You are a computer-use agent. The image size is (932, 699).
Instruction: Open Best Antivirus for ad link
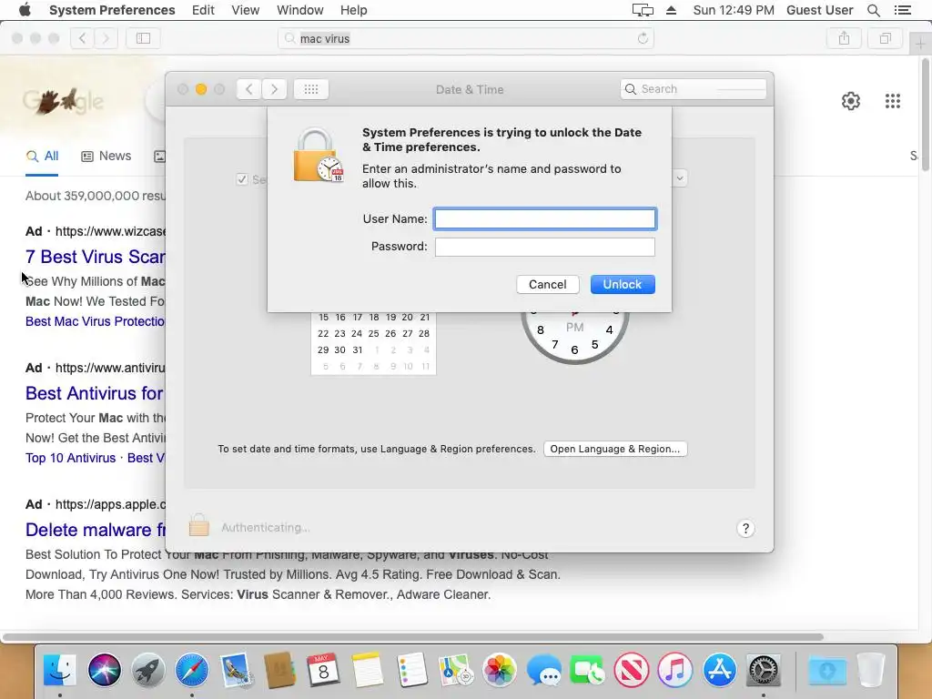(95, 393)
